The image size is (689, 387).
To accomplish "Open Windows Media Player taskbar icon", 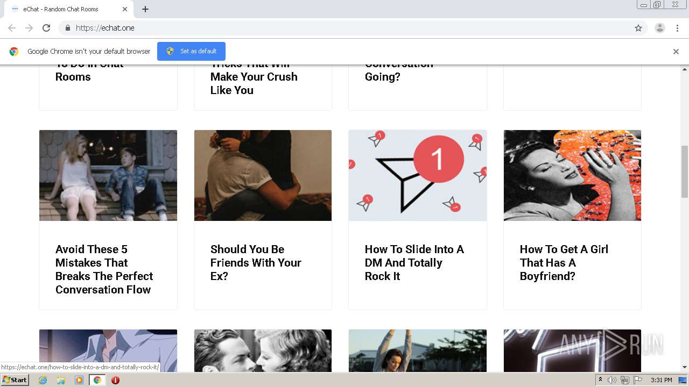I will click(x=79, y=380).
